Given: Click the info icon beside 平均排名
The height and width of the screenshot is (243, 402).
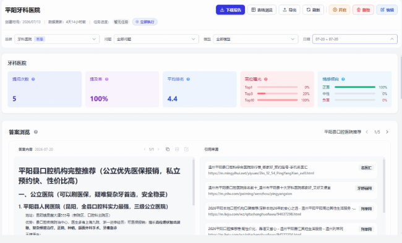Looking at the screenshot, I should click(x=188, y=79).
